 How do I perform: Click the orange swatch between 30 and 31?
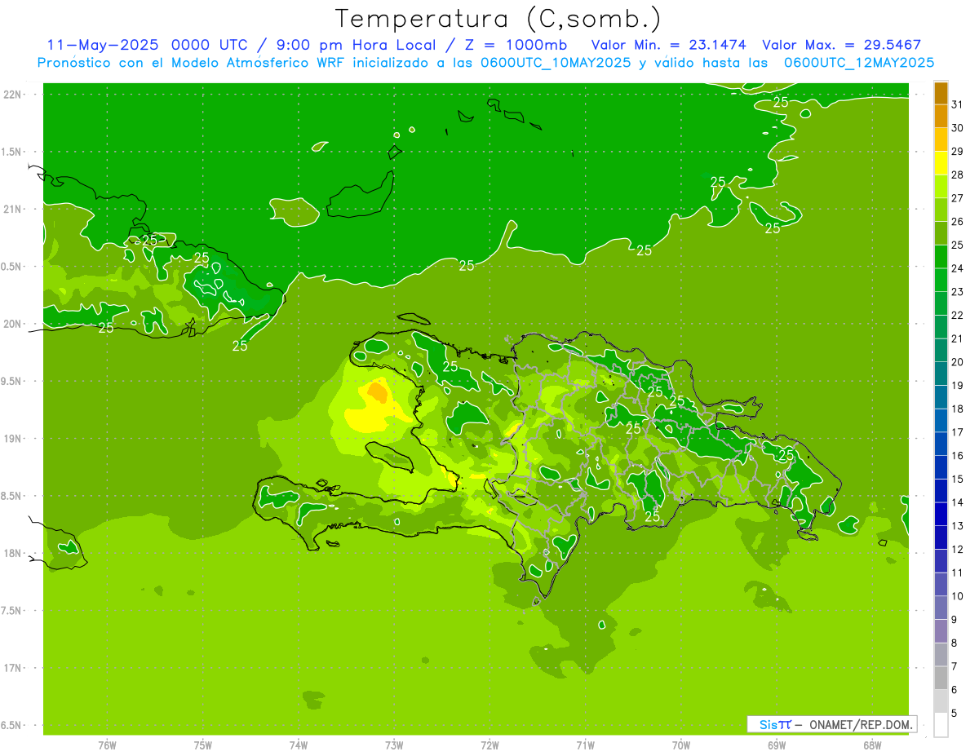tap(941, 117)
